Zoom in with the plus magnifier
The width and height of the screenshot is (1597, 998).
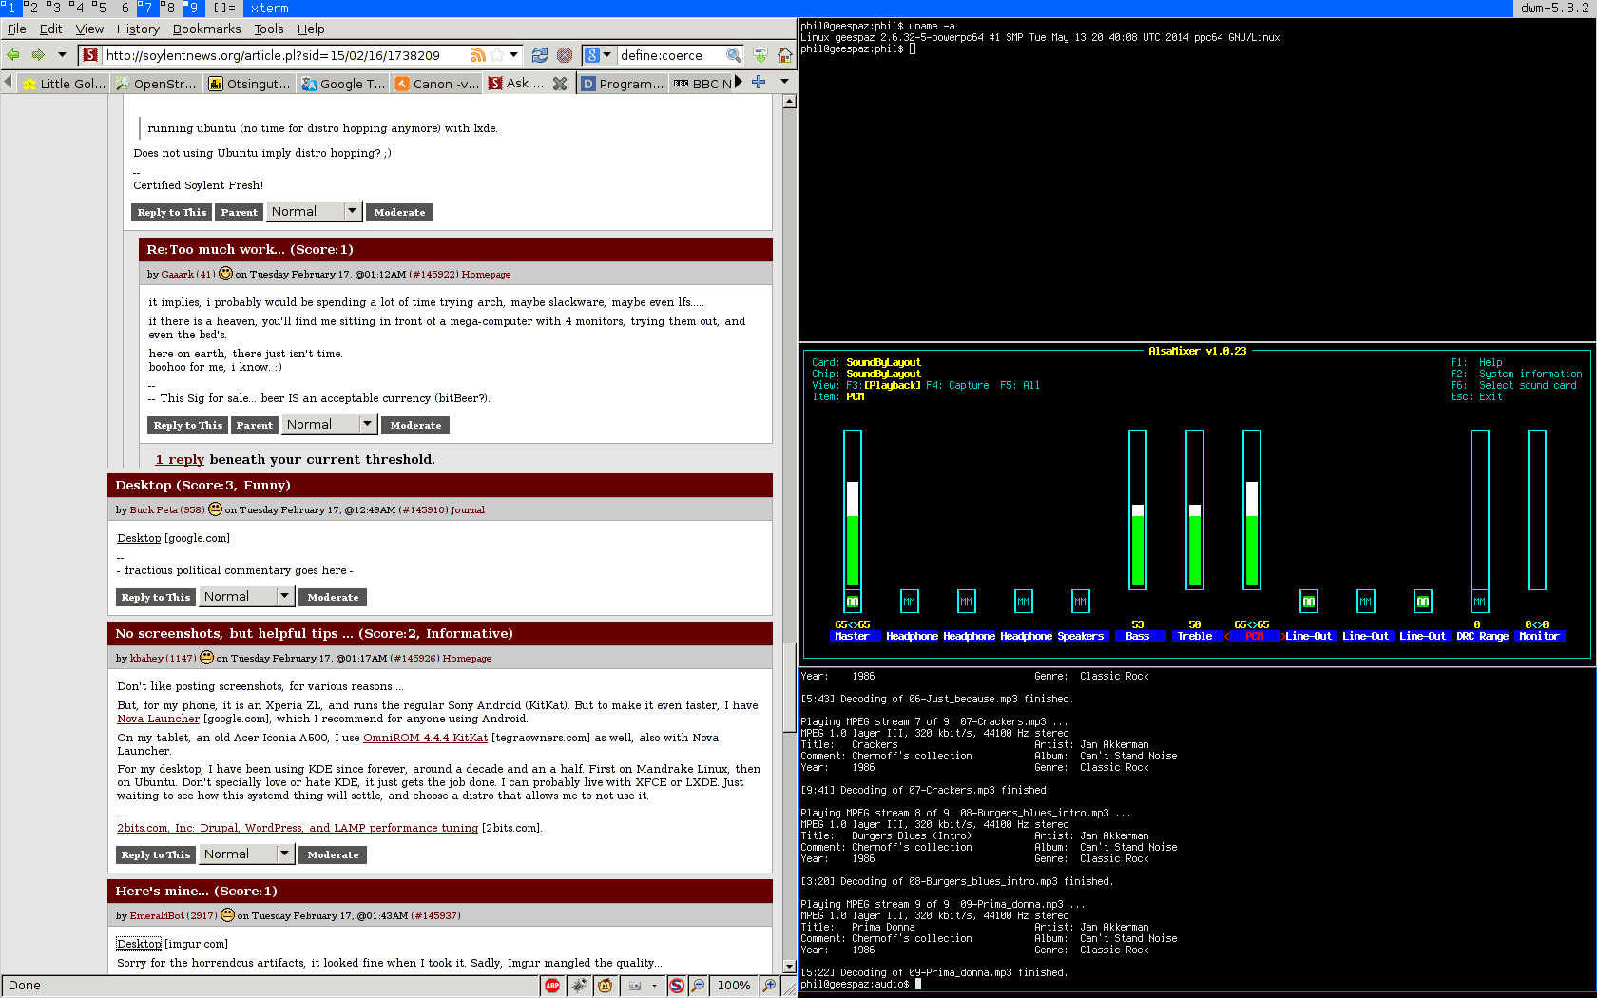769,986
